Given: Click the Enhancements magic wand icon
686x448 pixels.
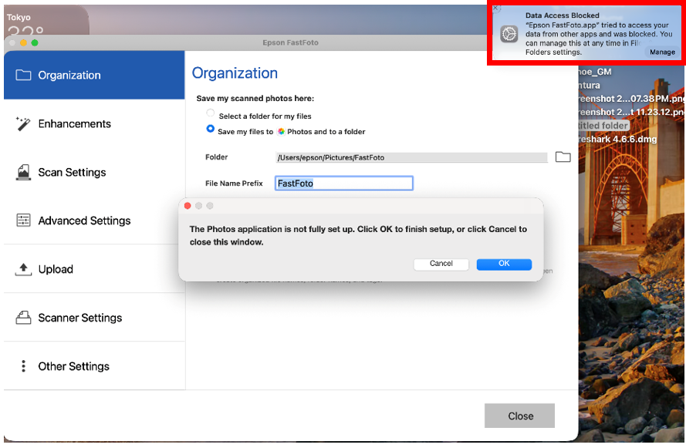Looking at the screenshot, I should pyautogui.click(x=23, y=123).
